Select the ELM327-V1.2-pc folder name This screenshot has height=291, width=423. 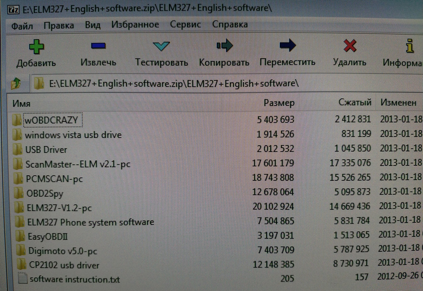pyautogui.click(x=59, y=208)
